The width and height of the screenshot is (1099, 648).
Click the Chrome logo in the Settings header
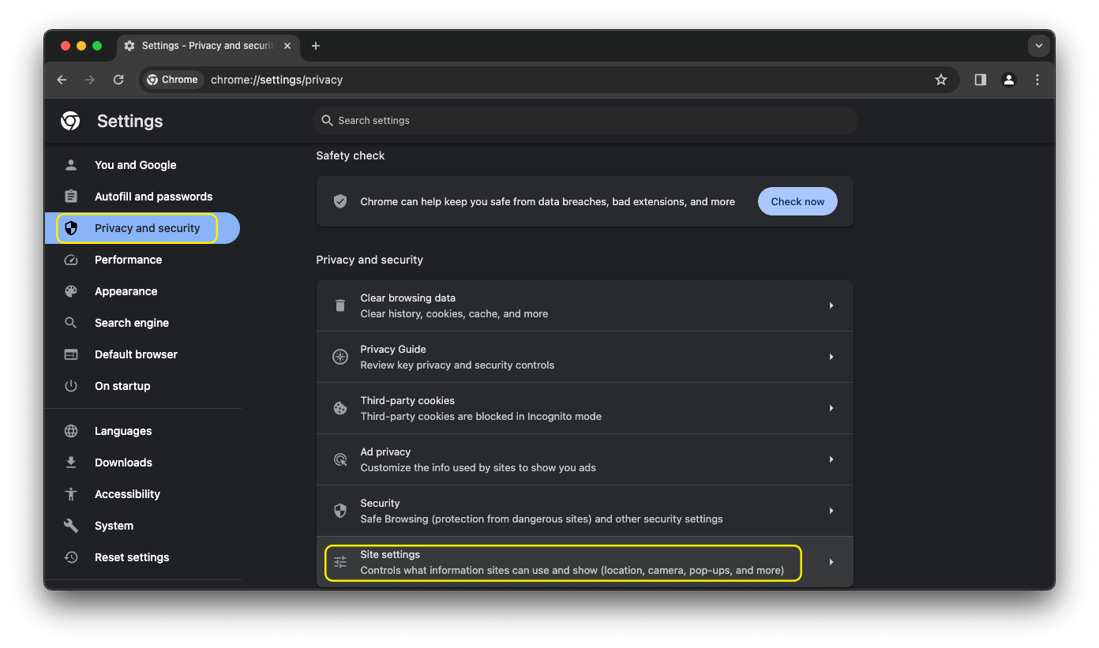pyautogui.click(x=69, y=121)
